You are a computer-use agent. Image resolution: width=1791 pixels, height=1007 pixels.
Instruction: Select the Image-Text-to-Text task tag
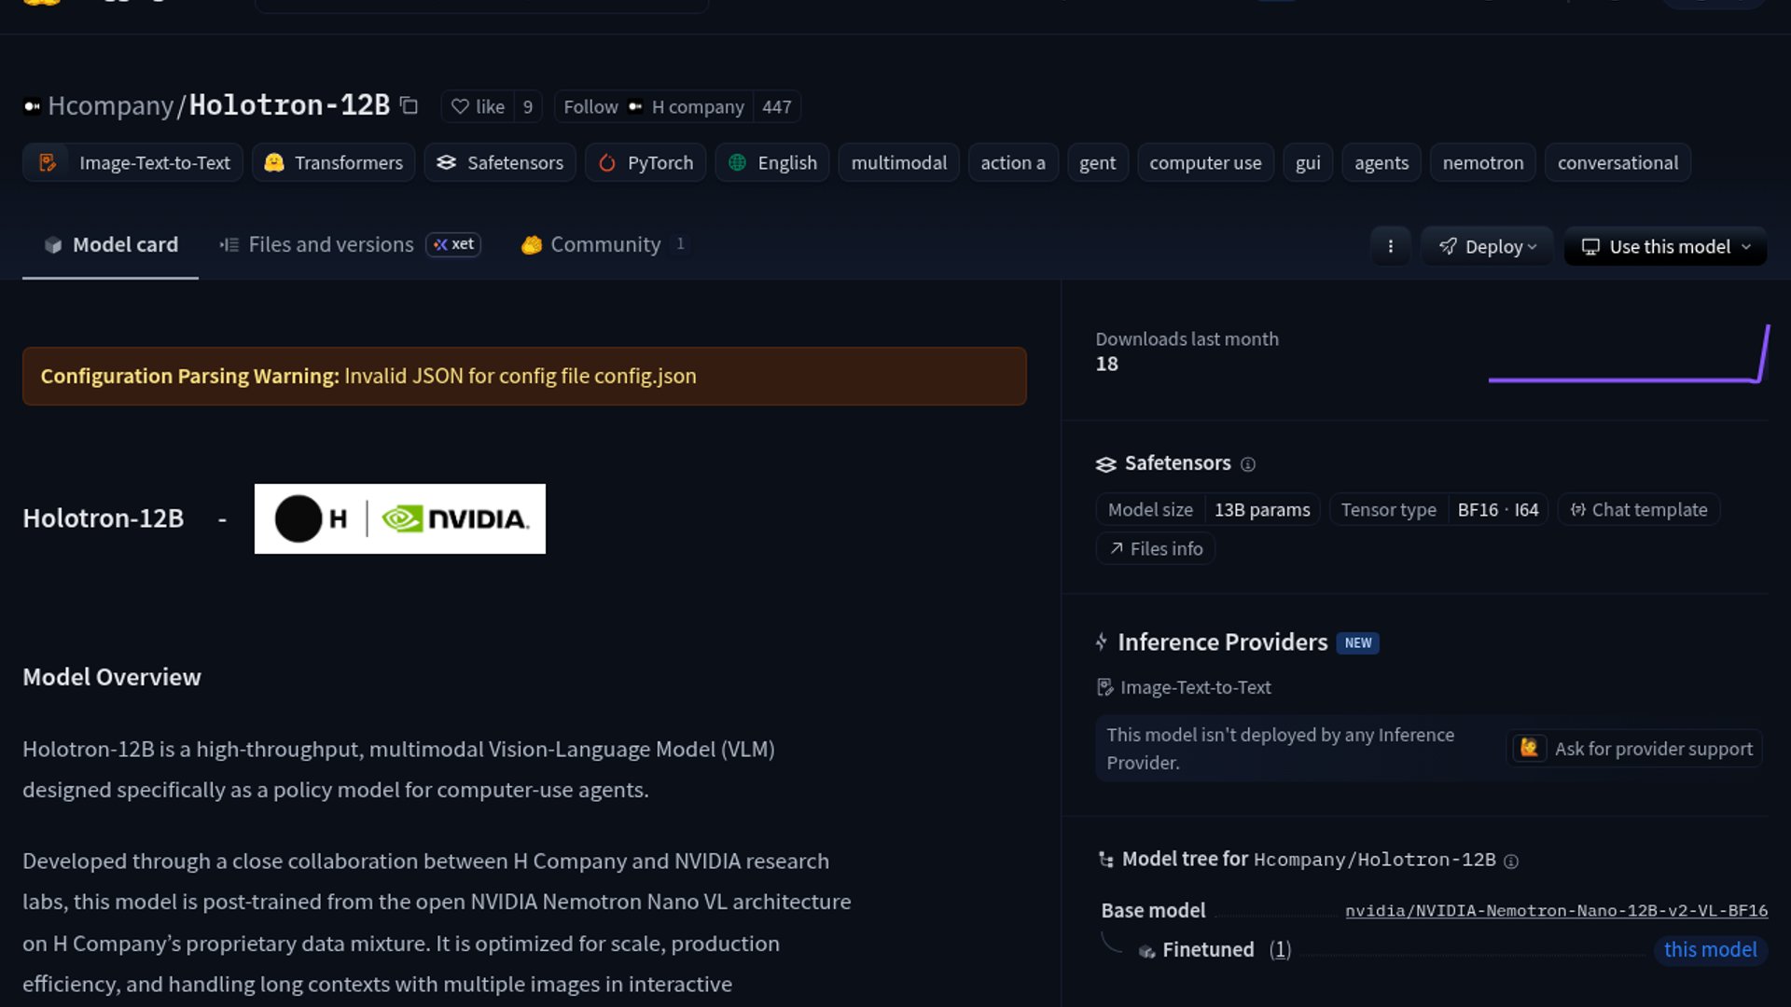click(x=133, y=163)
